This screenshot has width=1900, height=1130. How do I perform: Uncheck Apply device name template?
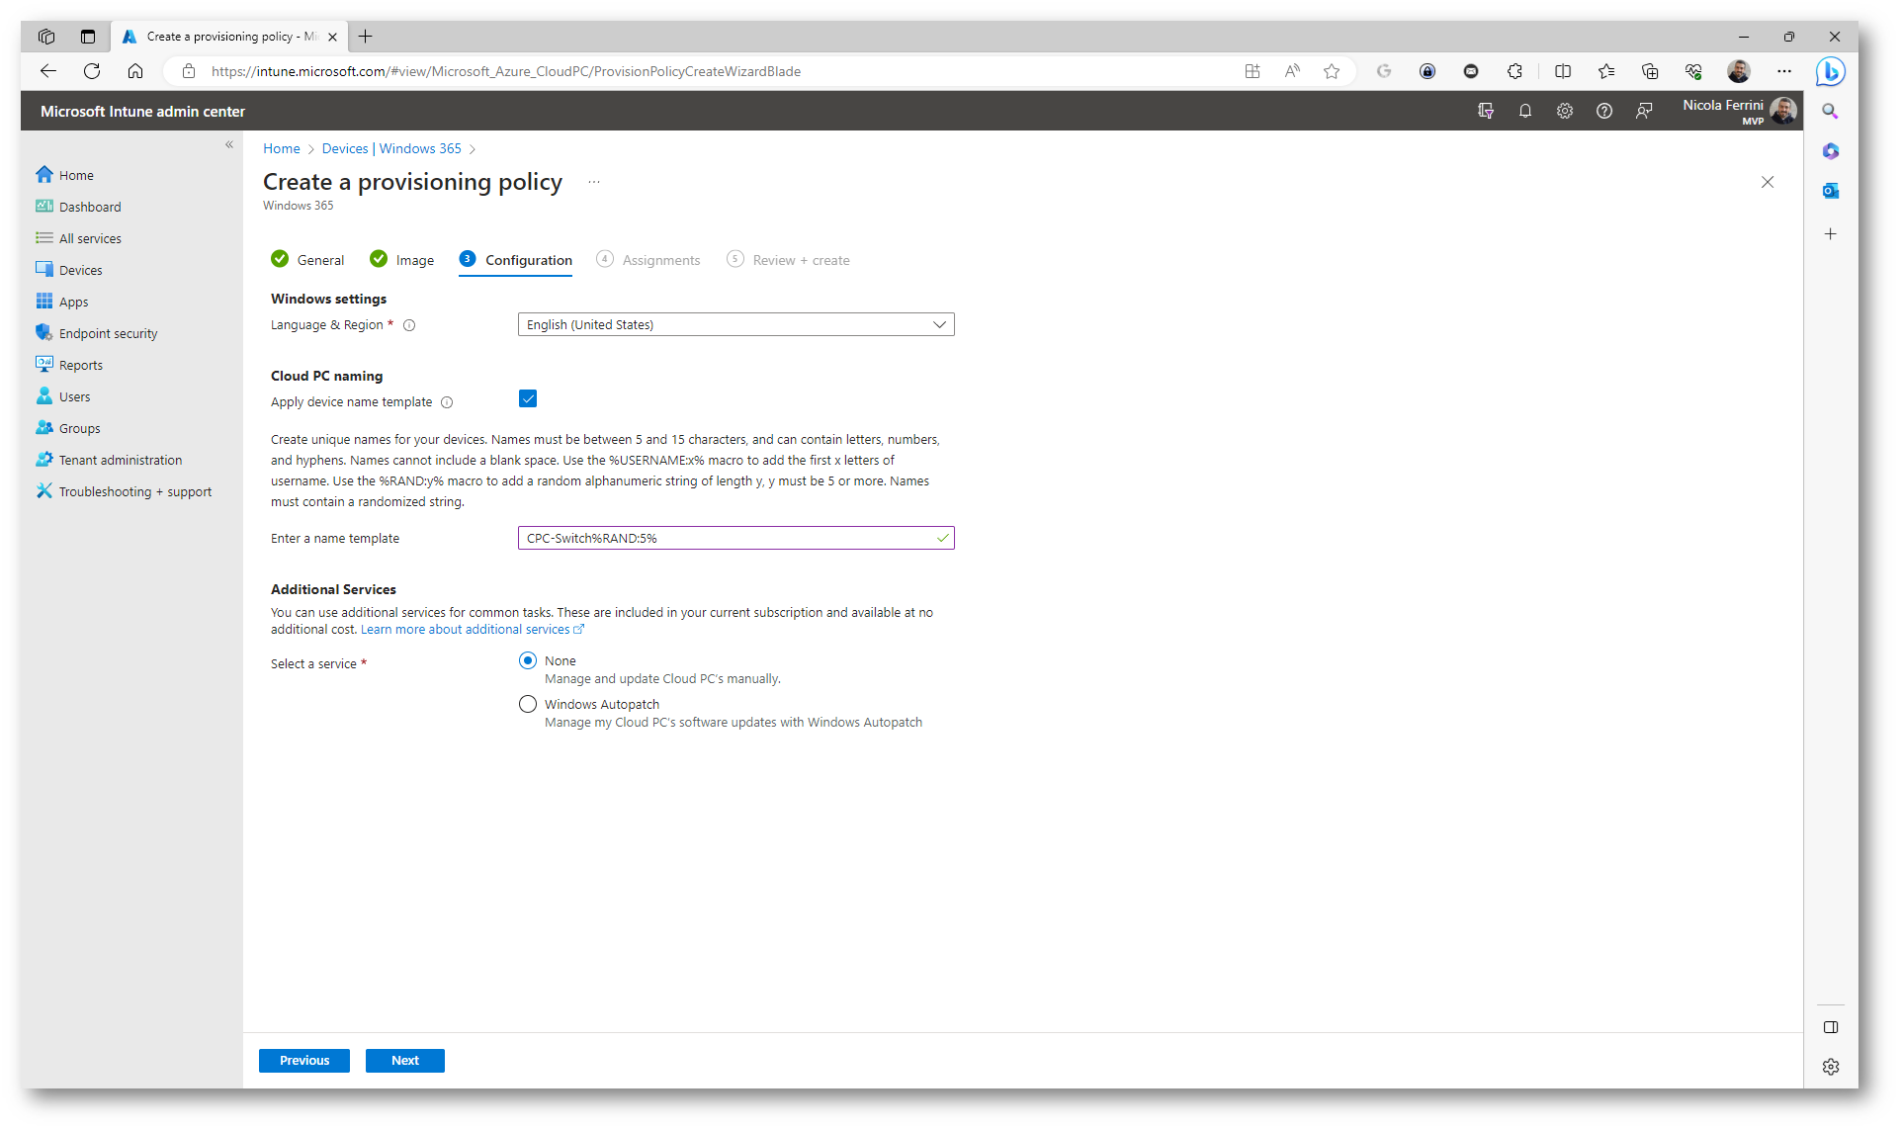pyautogui.click(x=528, y=398)
